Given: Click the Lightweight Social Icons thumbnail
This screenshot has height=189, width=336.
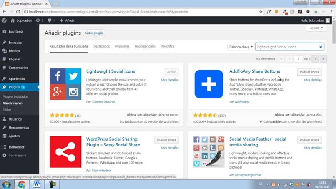Looking at the screenshot, I should pos(65,84).
